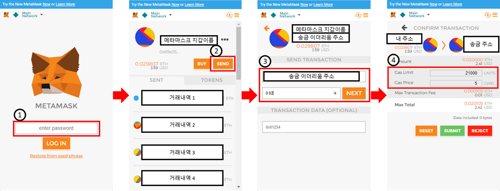
Task: Click MetaMask fox icon on login screen header
Action: (6, 15)
